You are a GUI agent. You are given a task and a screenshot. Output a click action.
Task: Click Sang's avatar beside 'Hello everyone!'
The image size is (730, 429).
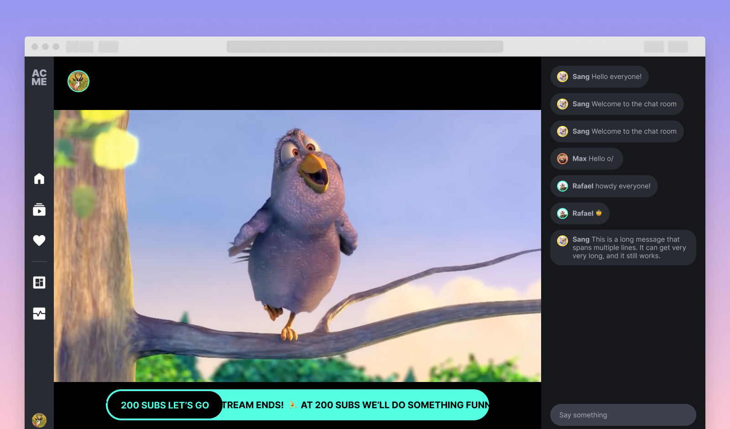[x=563, y=77]
